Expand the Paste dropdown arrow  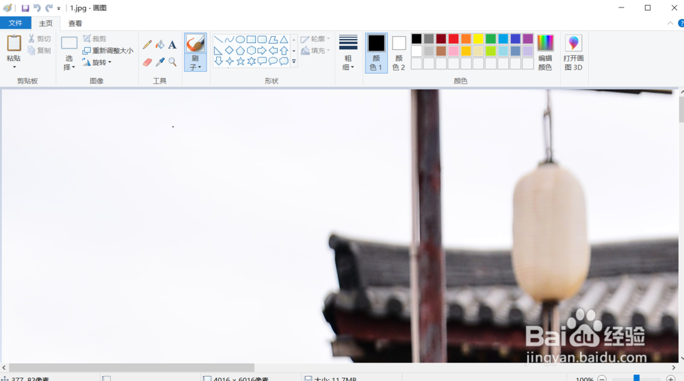pos(14,67)
